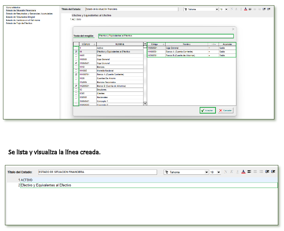The height and width of the screenshot is (231, 284).
Task: Toggle underline (S) in the lower formatting toolbar
Action: click(237, 172)
